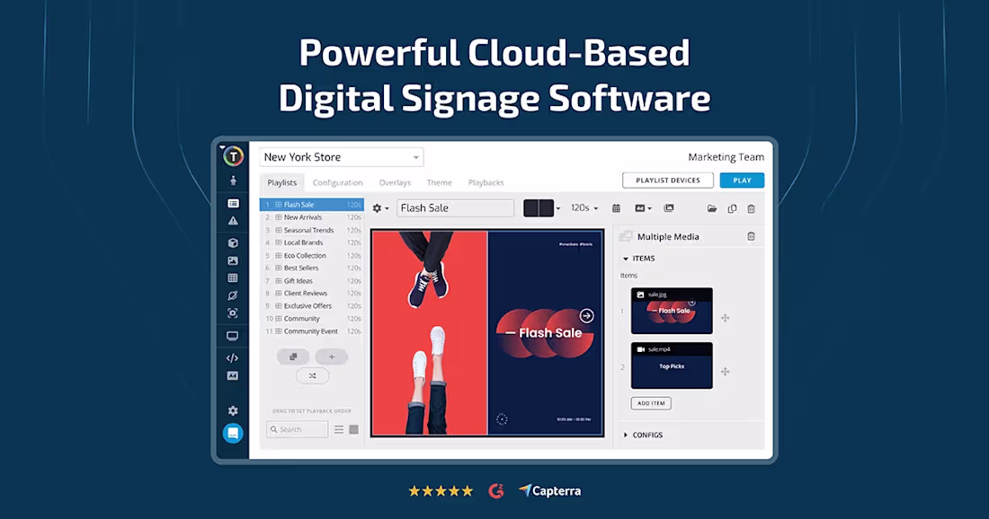989x519 pixels.
Task: Open the blue chat support bubble
Action: (233, 434)
